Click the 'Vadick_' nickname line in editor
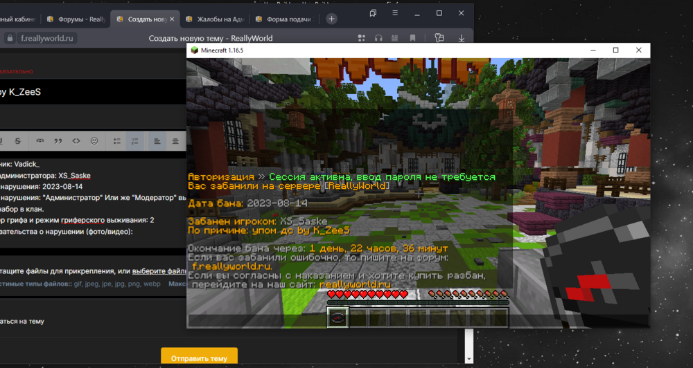This screenshot has width=693, height=368. click(x=20, y=164)
